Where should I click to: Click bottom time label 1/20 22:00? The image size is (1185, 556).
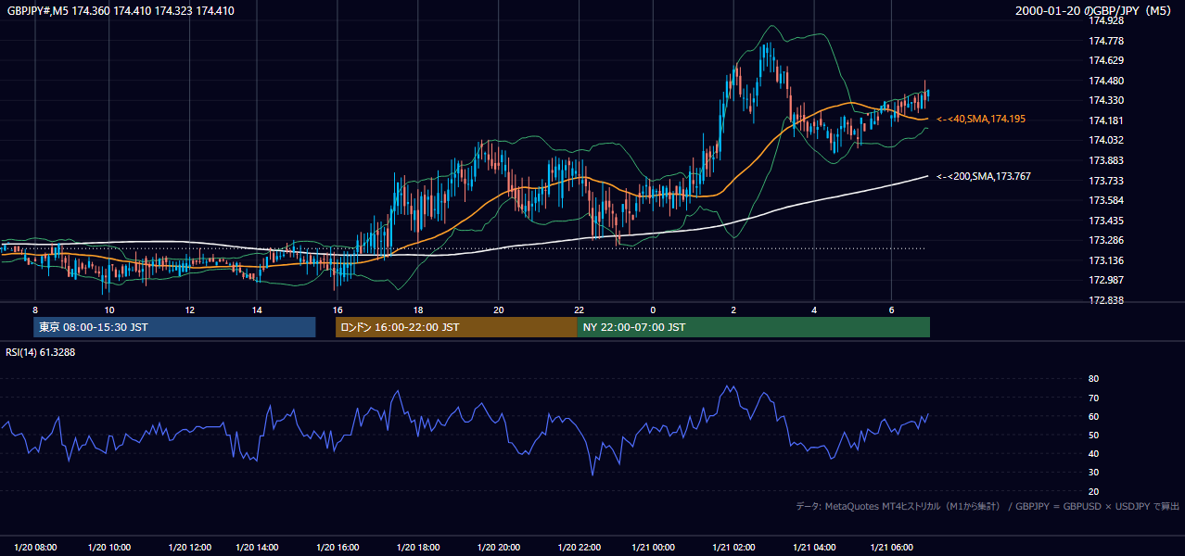[x=579, y=547]
